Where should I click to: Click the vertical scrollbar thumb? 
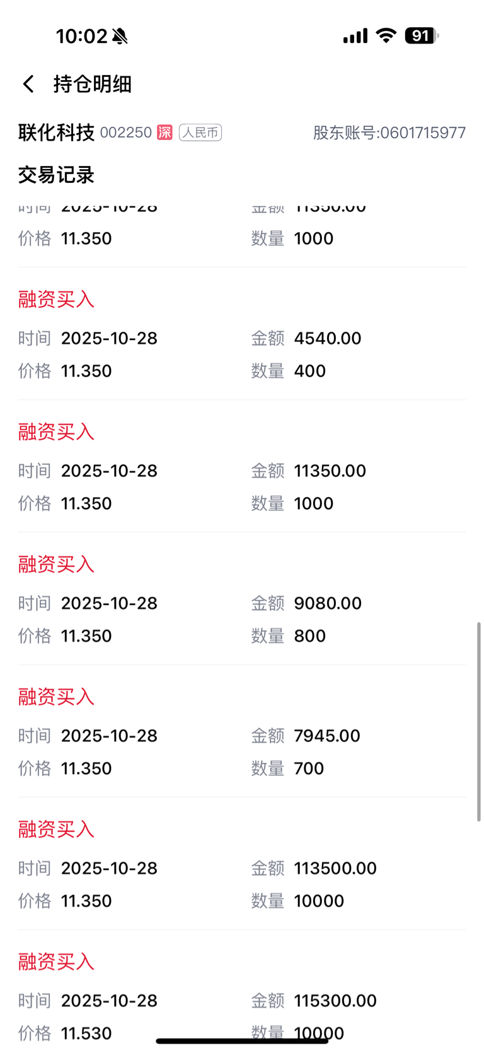tap(478, 721)
